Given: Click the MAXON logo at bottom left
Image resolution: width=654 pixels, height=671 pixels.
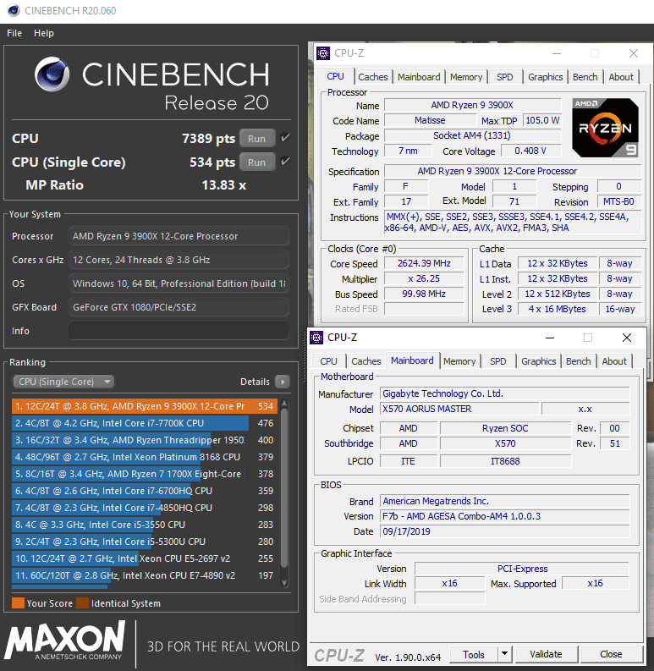Looking at the screenshot, I should [x=65, y=641].
